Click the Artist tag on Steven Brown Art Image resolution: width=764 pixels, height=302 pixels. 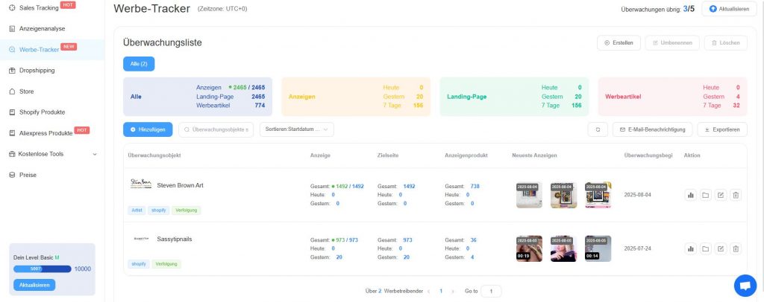pyautogui.click(x=136, y=211)
